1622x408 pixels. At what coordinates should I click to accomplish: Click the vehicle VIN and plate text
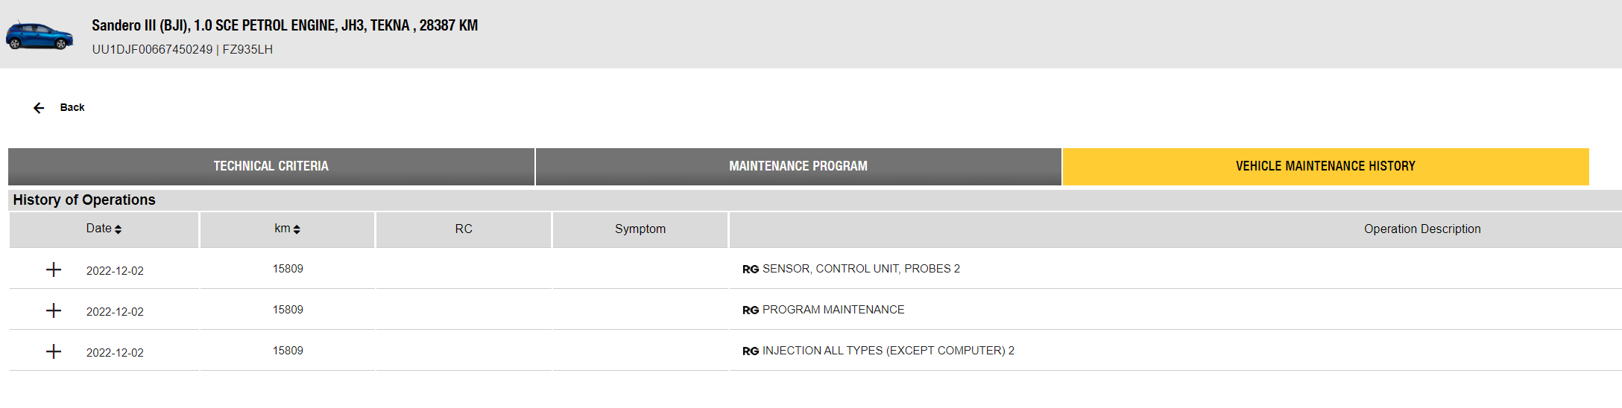click(x=183, y=50)
